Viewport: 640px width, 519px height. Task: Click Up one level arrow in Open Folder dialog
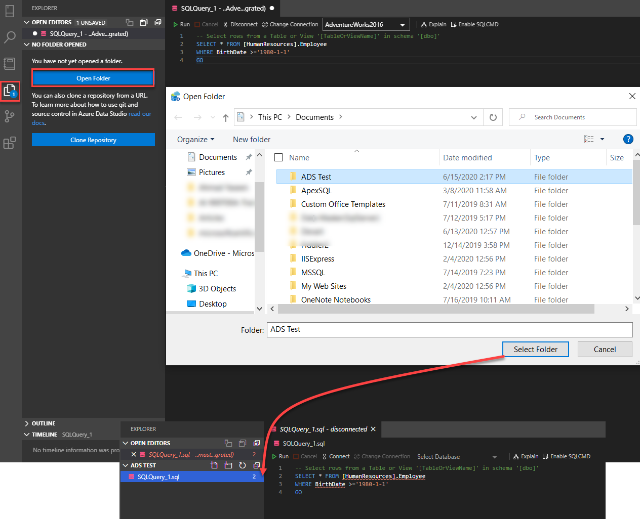pos(226,117)
